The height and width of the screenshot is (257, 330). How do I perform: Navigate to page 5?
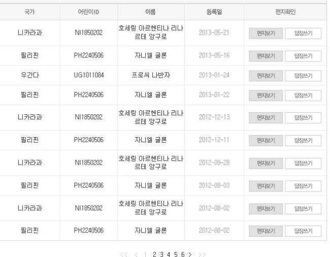pyautogui.click(x=176, y=254)
